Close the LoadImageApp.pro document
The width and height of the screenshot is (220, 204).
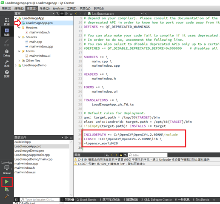click(146, 14)
